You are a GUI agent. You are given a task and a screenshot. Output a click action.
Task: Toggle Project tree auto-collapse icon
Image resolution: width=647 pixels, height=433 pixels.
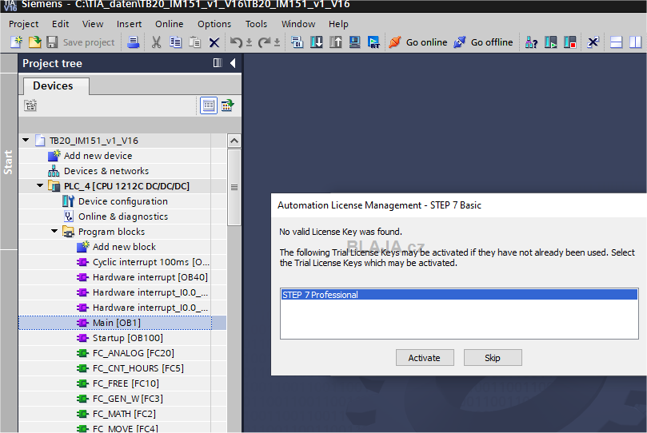tap(218, 63)
